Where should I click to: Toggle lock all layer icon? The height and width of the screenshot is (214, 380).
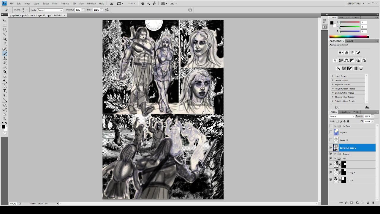tap(348, 121)
